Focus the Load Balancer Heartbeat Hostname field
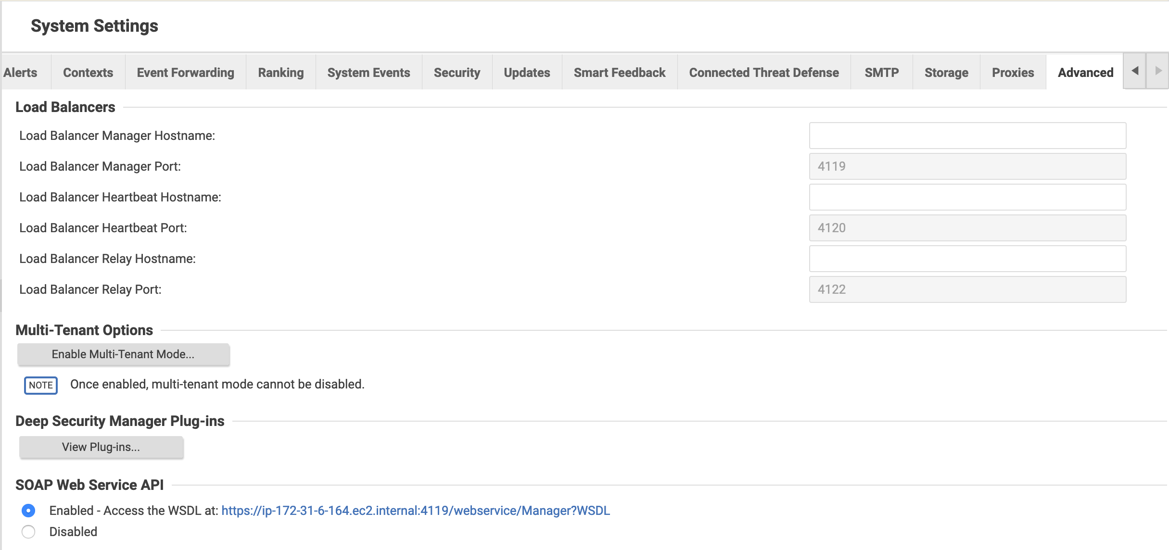Image resolution: width=1169 pixels, height=550 pixels. tap(967, 197)
